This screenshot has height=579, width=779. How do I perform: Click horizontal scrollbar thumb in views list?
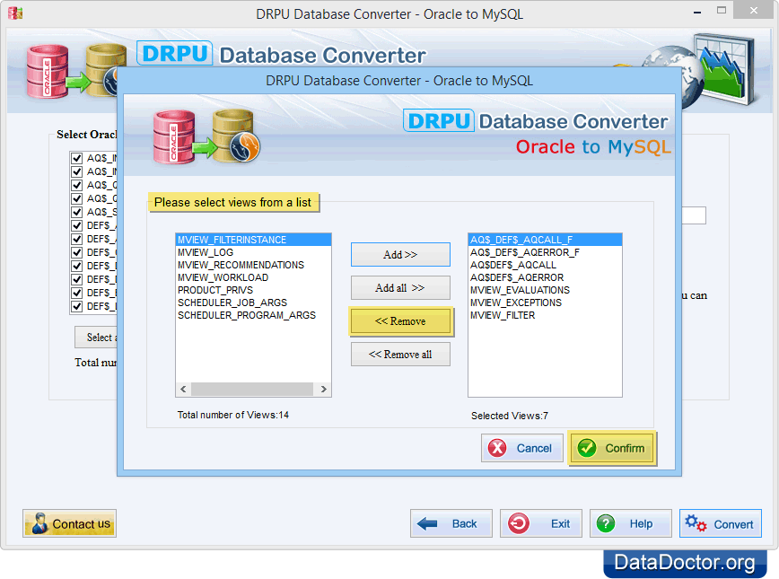click(x=252, y=389)
